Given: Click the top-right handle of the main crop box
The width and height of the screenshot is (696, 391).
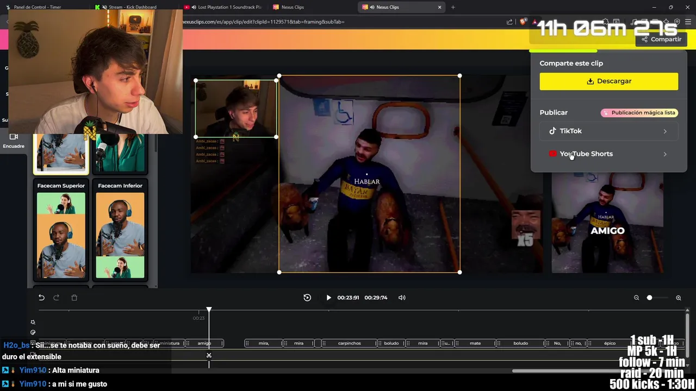Looking at the screenshot, I should click(460, 76).
